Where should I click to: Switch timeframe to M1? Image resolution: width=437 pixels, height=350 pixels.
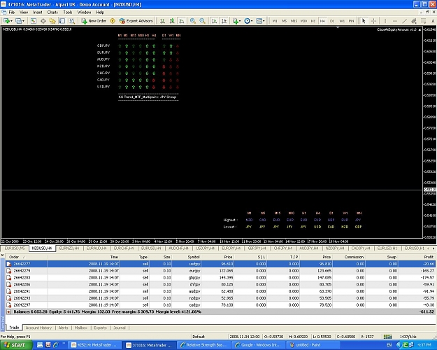275,21
